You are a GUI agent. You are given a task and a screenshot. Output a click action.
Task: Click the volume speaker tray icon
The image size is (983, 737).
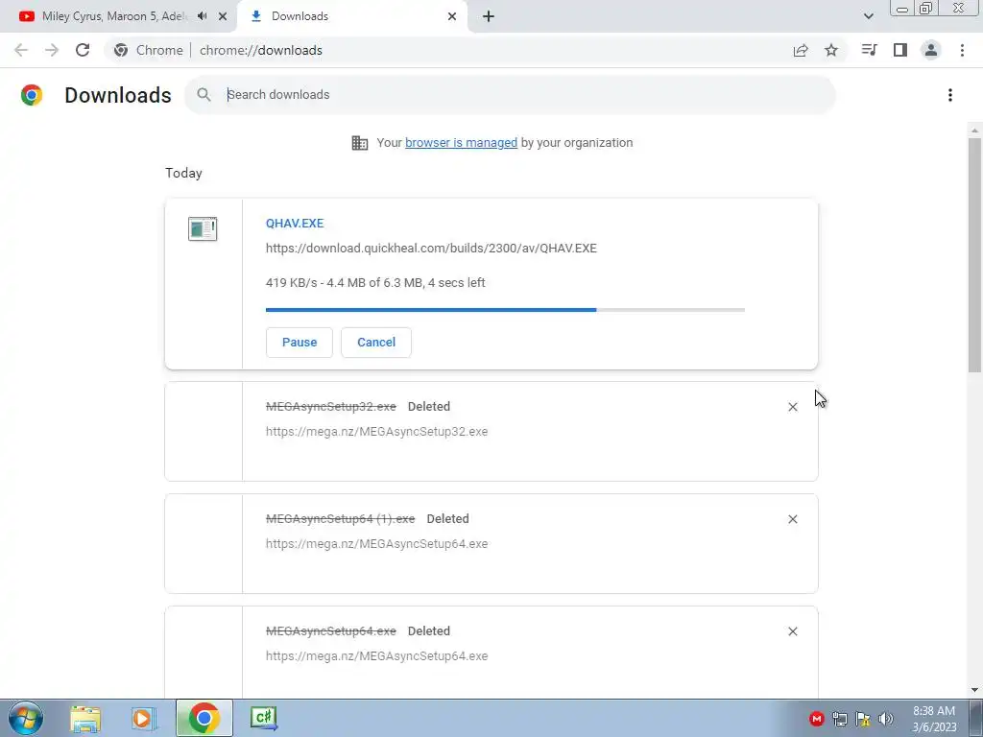(886, 719)
